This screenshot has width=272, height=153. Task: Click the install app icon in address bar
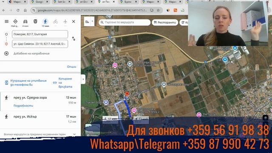tap(152, 10)
